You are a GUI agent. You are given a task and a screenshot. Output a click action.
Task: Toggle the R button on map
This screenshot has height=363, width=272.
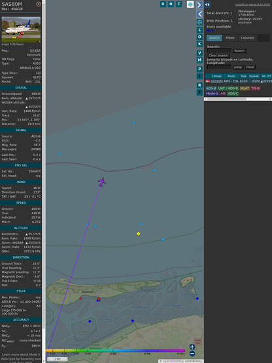coord(199,85)
